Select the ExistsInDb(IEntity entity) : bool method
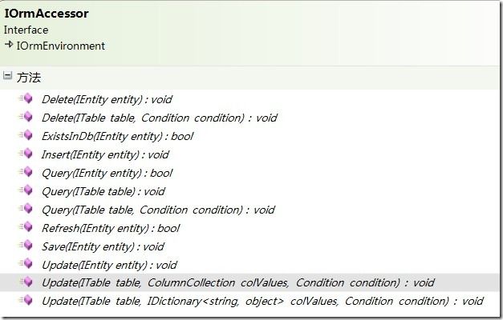The image size is (503, 320). (117, 136)
